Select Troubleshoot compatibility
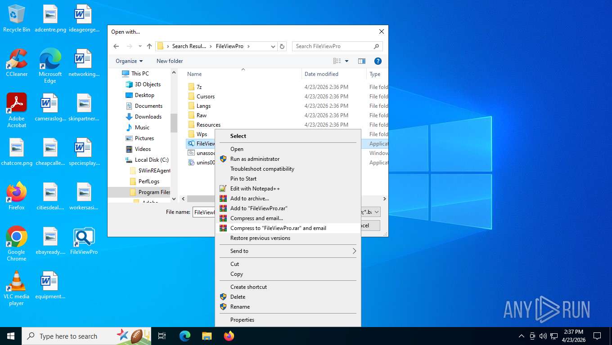Screen dimensions: 612x345 click(x=288, y=169)
